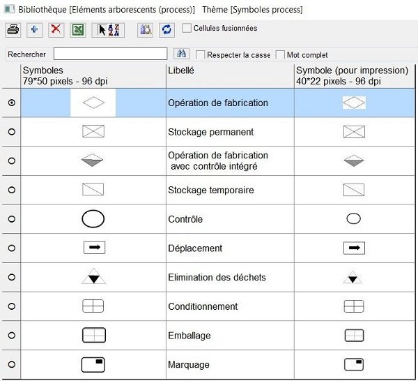Select the Contrôle row radio button
The image size is (418, 381).
(x=11, y=219)
